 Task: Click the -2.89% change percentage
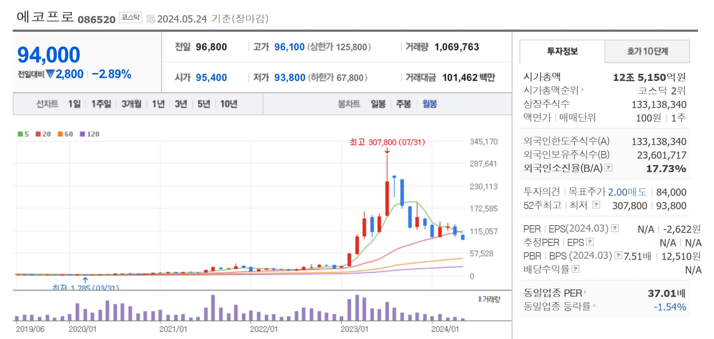pyautogui.click(x=111, y=74)
